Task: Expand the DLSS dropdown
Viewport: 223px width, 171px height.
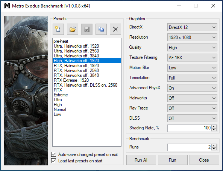Action: point(192,118)
